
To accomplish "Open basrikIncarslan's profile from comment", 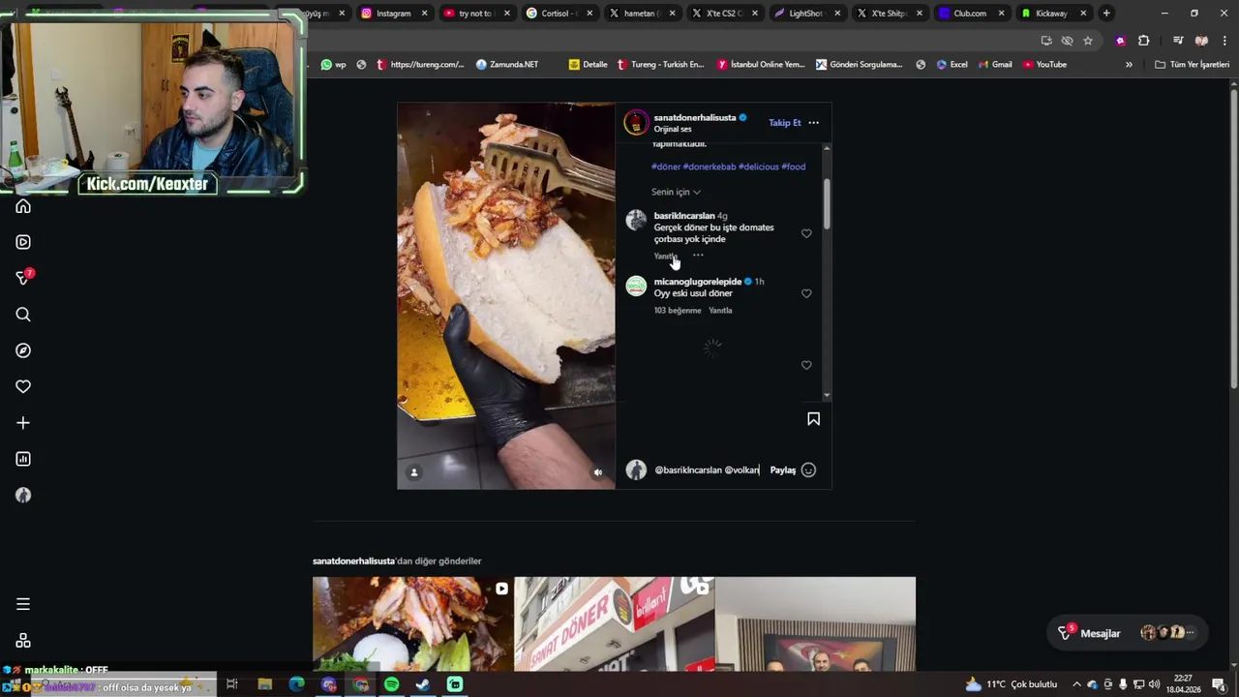I will [684, 216].
